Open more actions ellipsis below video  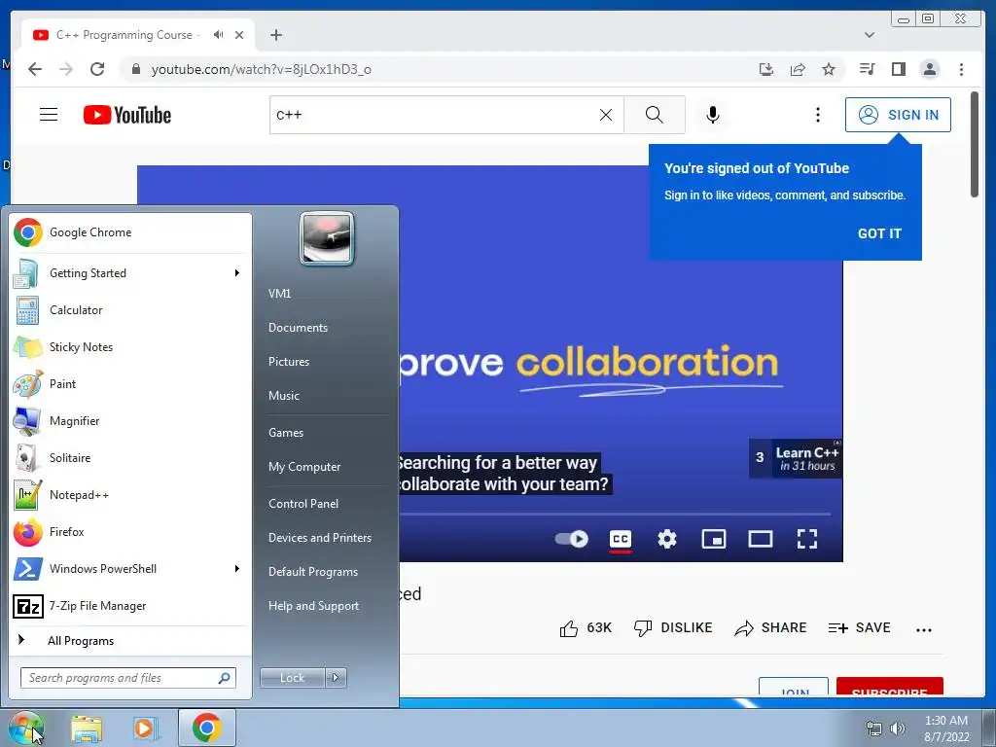click(x=924, y=630)
